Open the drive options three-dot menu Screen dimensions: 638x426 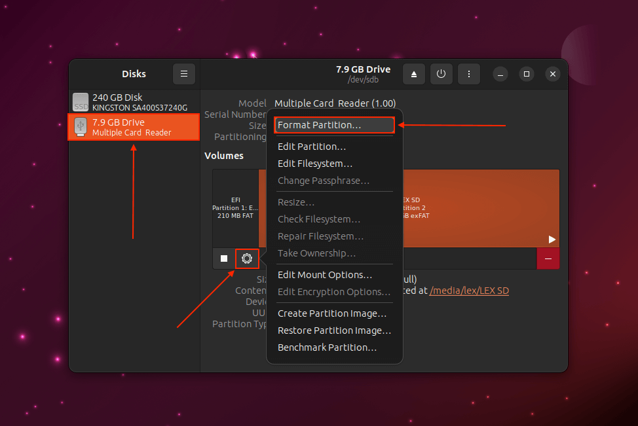click(469, 74)
